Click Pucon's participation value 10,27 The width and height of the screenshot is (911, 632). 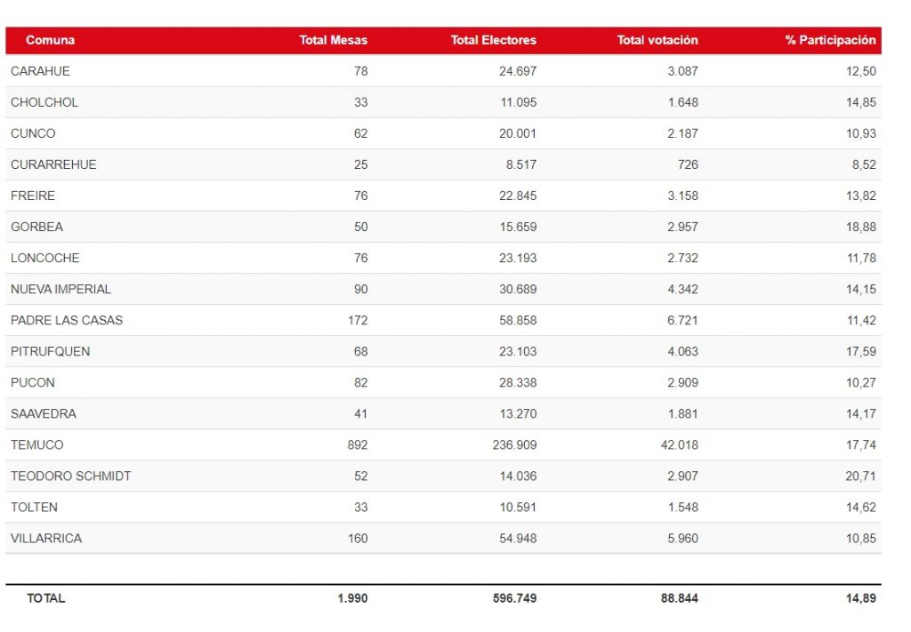[x=861, y=383]
